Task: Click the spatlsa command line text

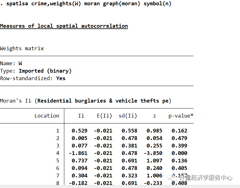Action: [89, 3]
